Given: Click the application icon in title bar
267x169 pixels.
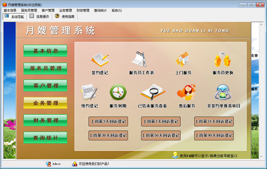Looking at the screenshot, I should (x=5, y=4).
